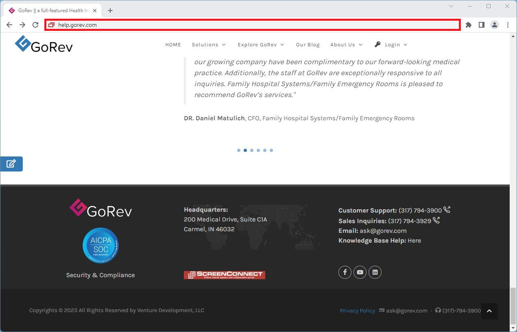Open the Chrome three-dot menu
The image size is (517, 332).
click(508, 25)
